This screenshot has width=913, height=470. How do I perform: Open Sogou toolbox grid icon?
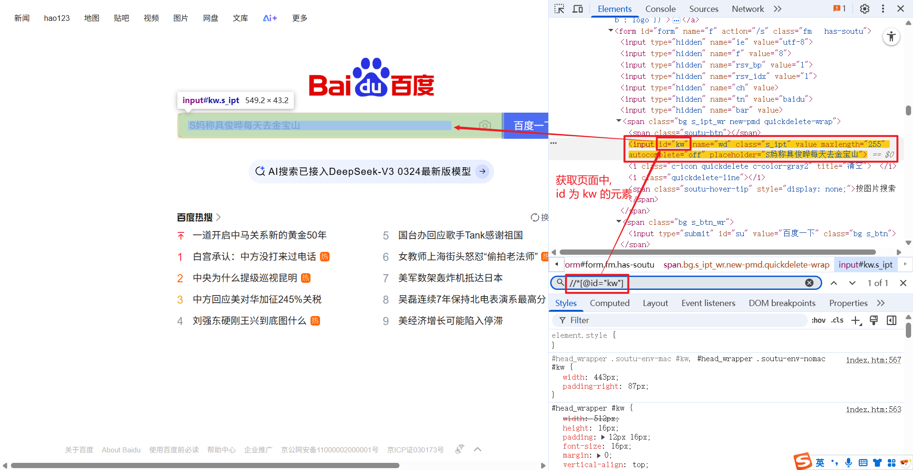coord(892,462)
